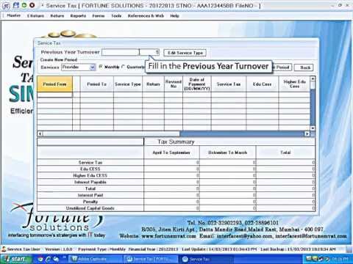Click the dark red stop icon in title bar

tap(32, 5)
